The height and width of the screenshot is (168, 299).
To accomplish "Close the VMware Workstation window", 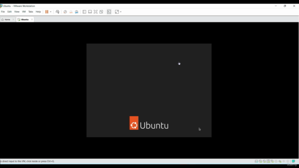I will pos(294,6).
